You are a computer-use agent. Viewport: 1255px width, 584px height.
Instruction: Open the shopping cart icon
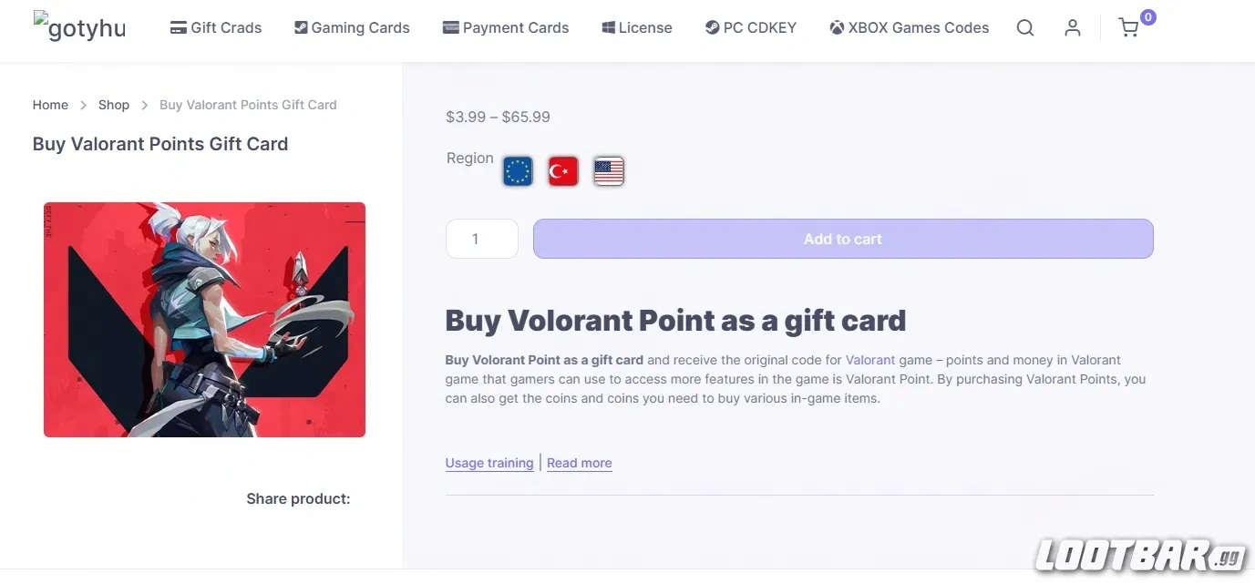tap(1128, 28)
